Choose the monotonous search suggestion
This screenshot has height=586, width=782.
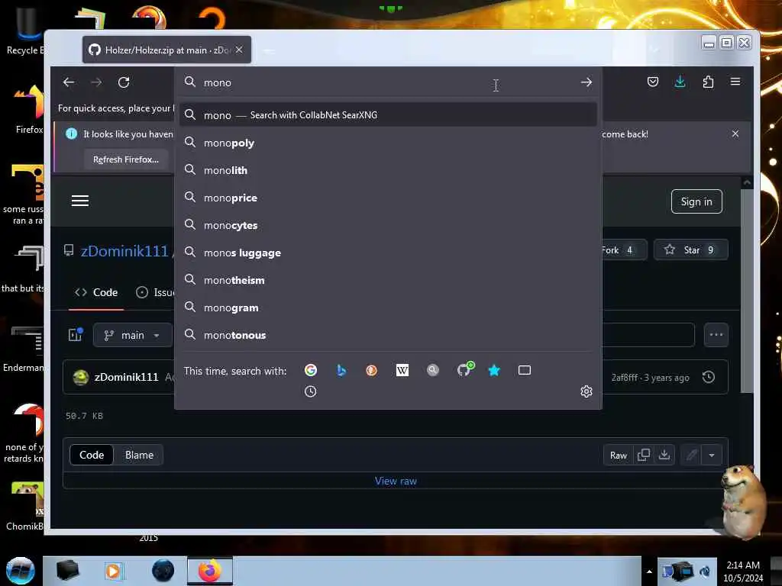[388, 335]
